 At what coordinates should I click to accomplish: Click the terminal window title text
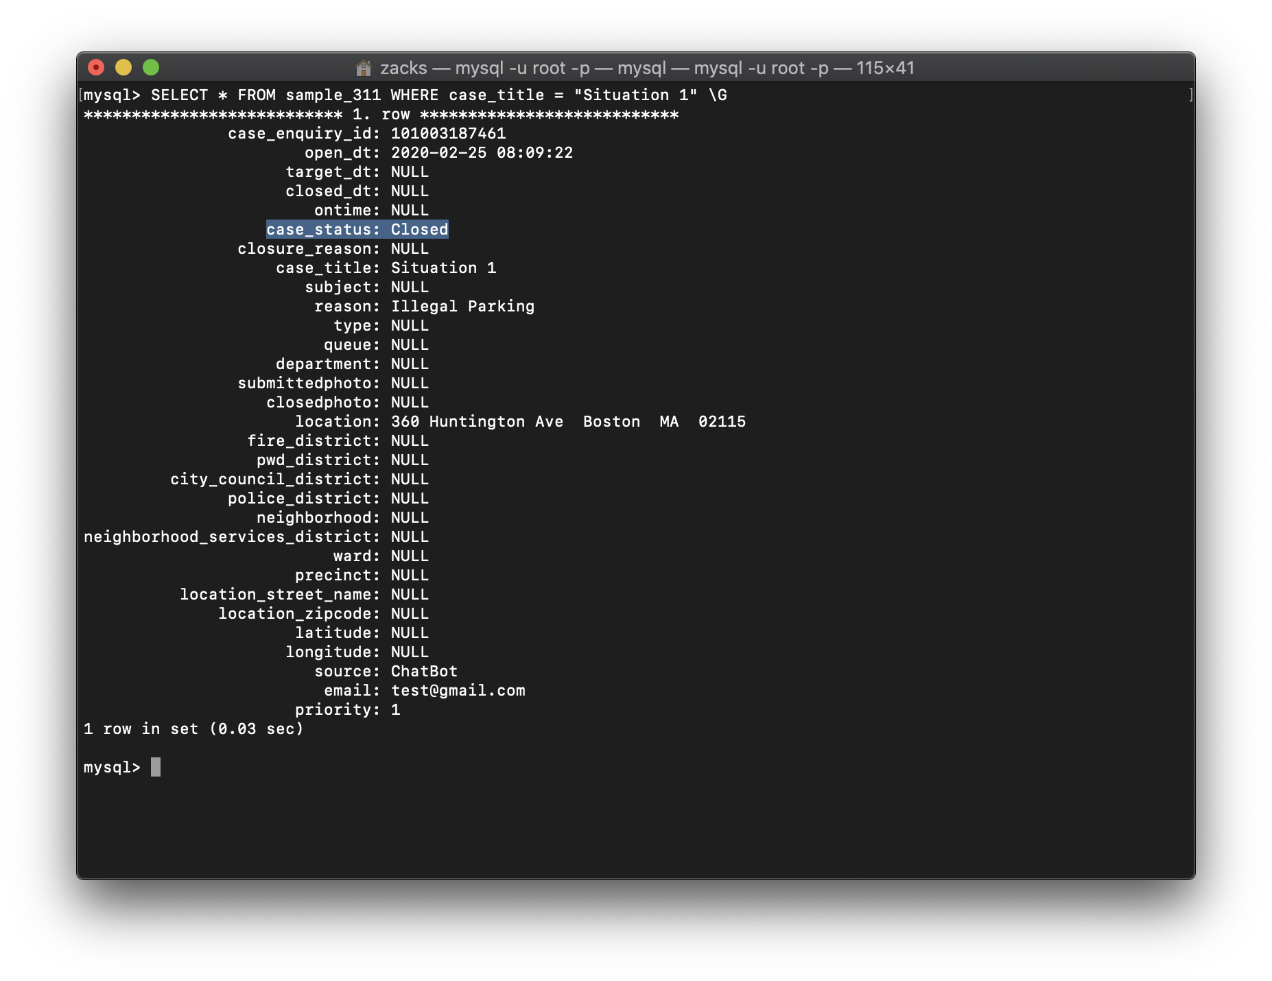[647, 68]
